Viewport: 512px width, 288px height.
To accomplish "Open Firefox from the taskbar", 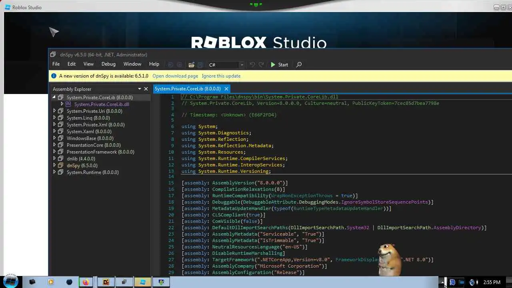I will click(86, 282).
